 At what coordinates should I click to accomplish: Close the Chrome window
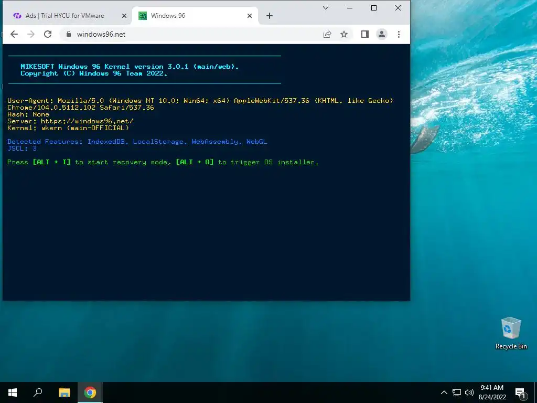(x=398, y=8)
